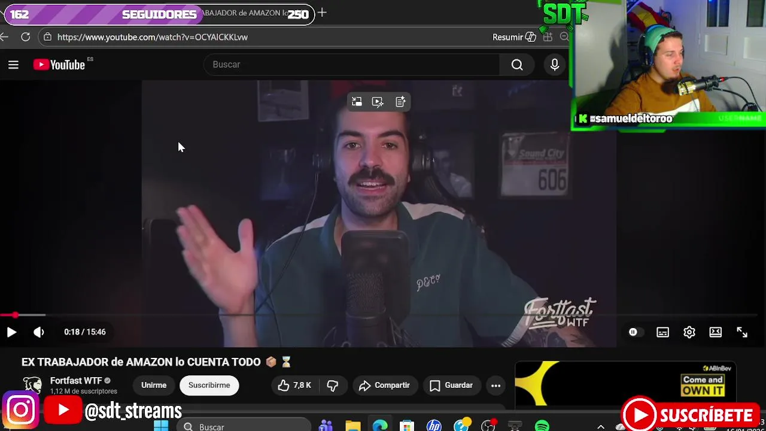The image size is (766, 431).
Task: Click the Unirme button
Action: pos(154,386)
